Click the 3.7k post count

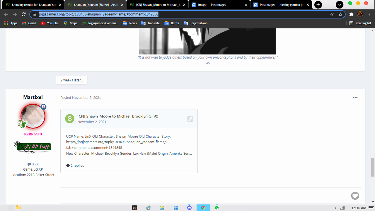tap(33, 164)
